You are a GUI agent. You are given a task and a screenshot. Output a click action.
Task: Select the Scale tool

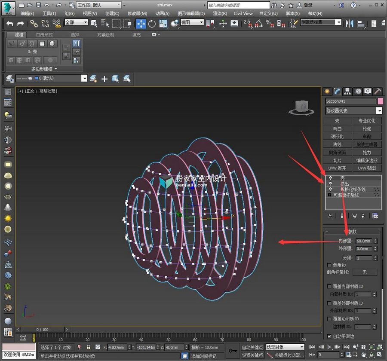(163, 24)
